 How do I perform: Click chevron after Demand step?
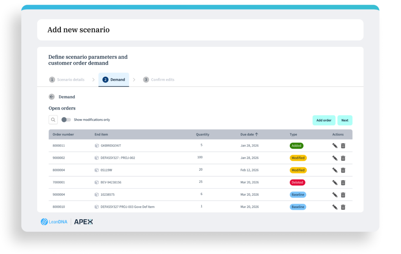[x=134, y=80]
